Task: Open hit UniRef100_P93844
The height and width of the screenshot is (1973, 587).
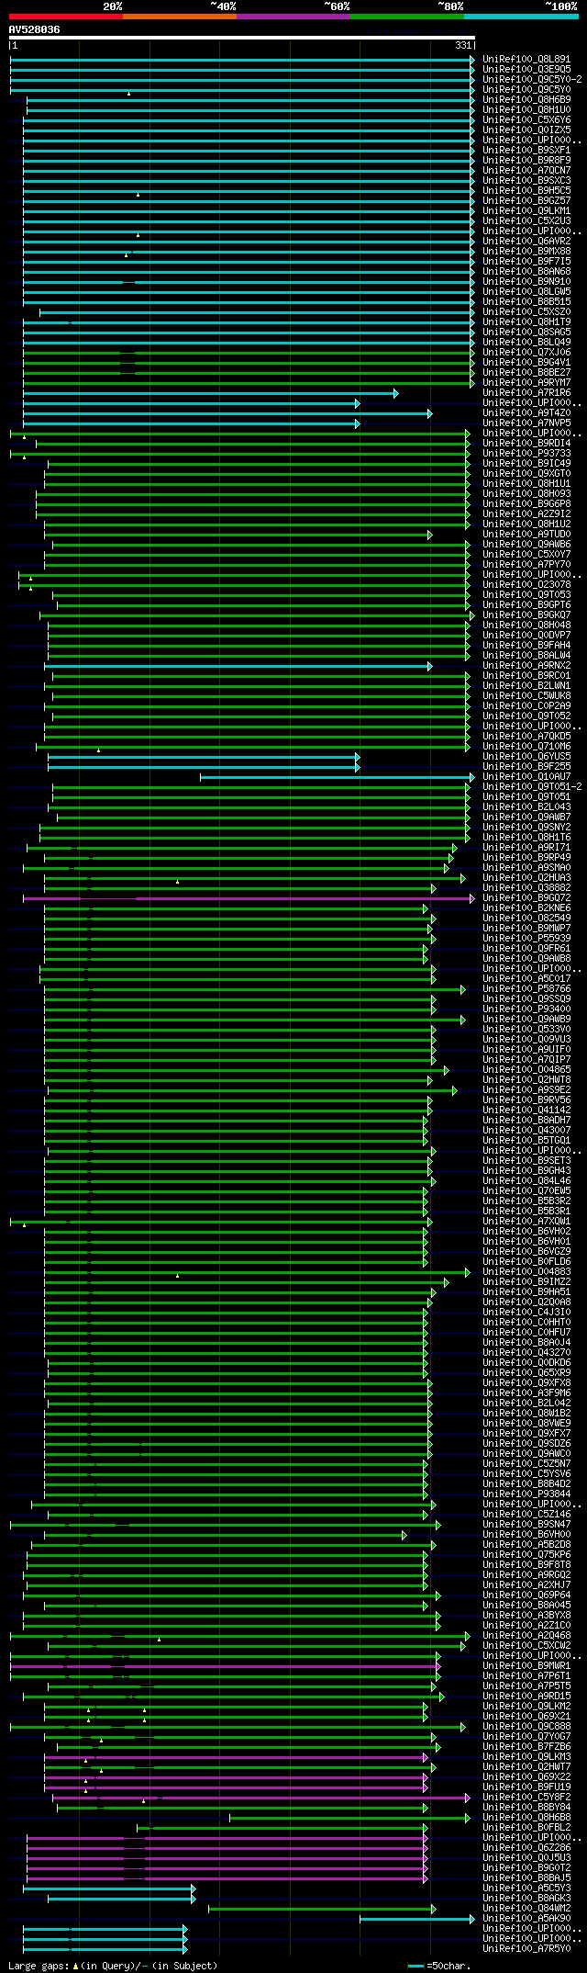Action: (x=526, y=1494)
